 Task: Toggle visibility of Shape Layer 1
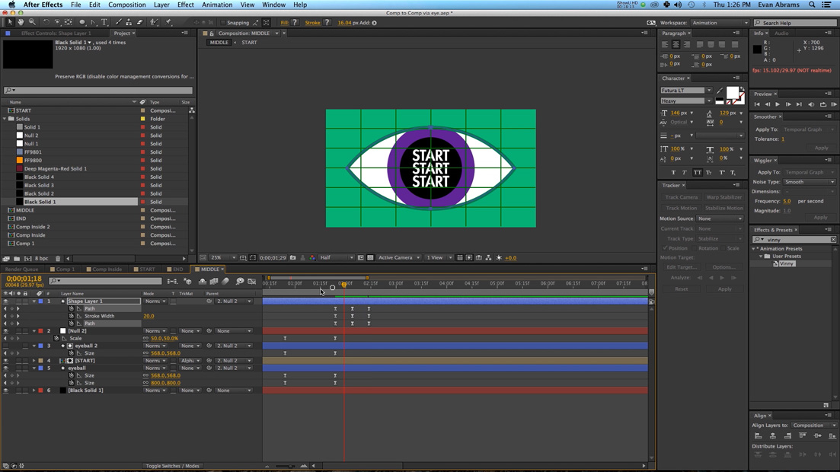(7, 301)
